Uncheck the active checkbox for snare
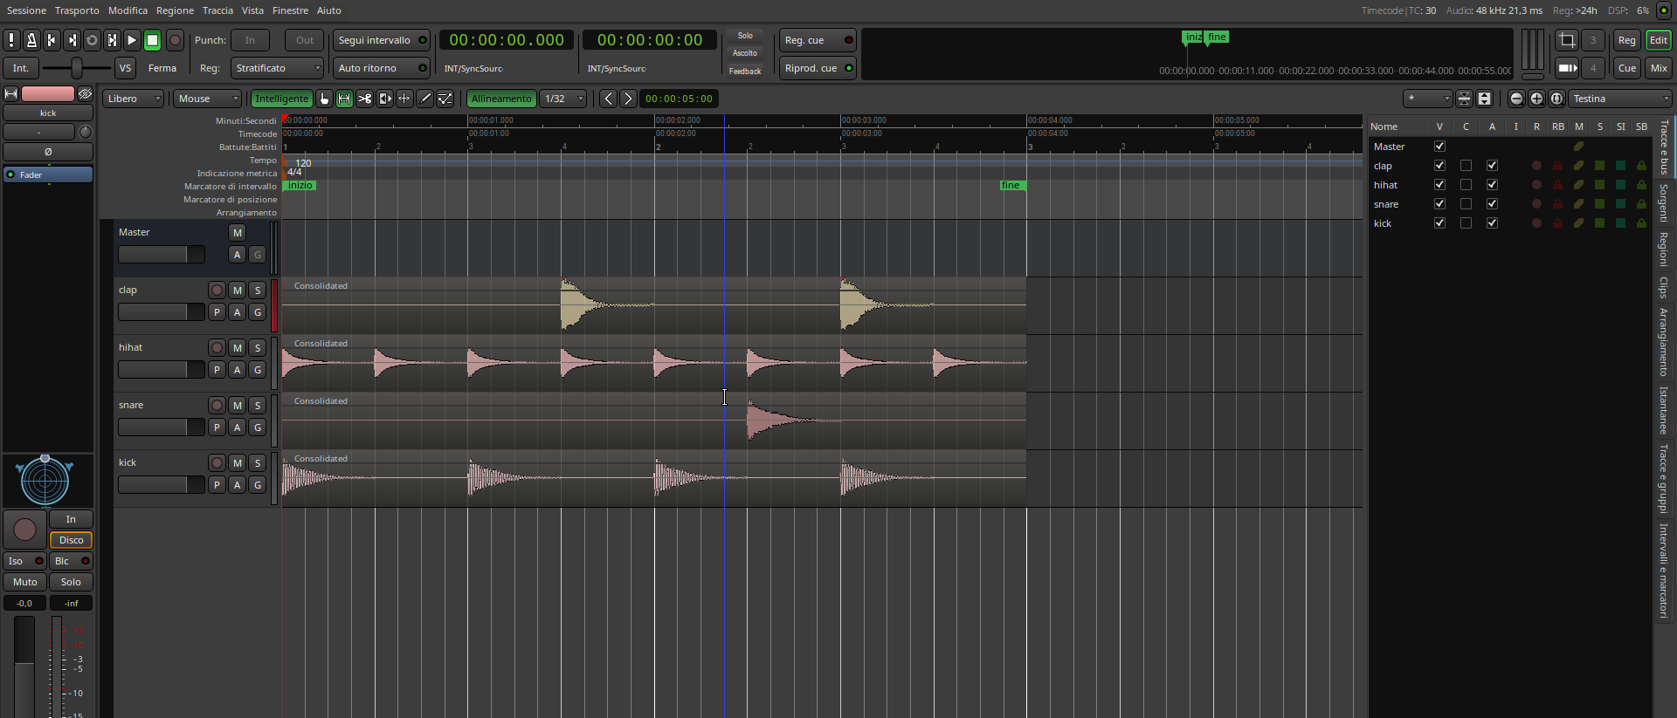This screenshot has width=1677, height=718. [1492, 204]
